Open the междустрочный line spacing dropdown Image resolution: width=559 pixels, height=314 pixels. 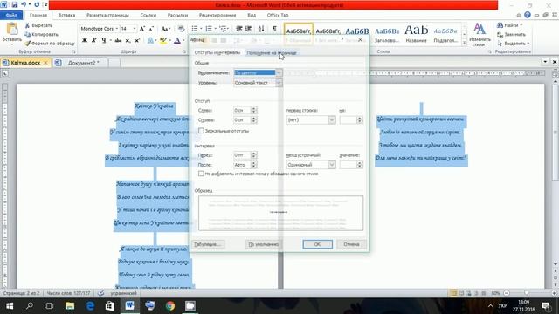click(332, 165)
